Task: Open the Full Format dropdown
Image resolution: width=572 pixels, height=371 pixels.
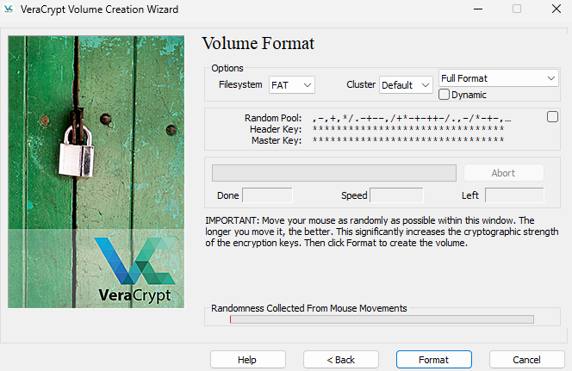Action: click(x=499, y=78)
